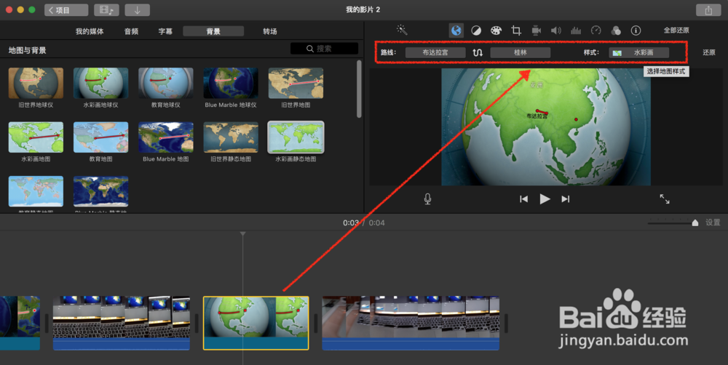This screenshot has height=365, width=728.
Task: Toggle the media browser button
Action: [x=106, y=9]
